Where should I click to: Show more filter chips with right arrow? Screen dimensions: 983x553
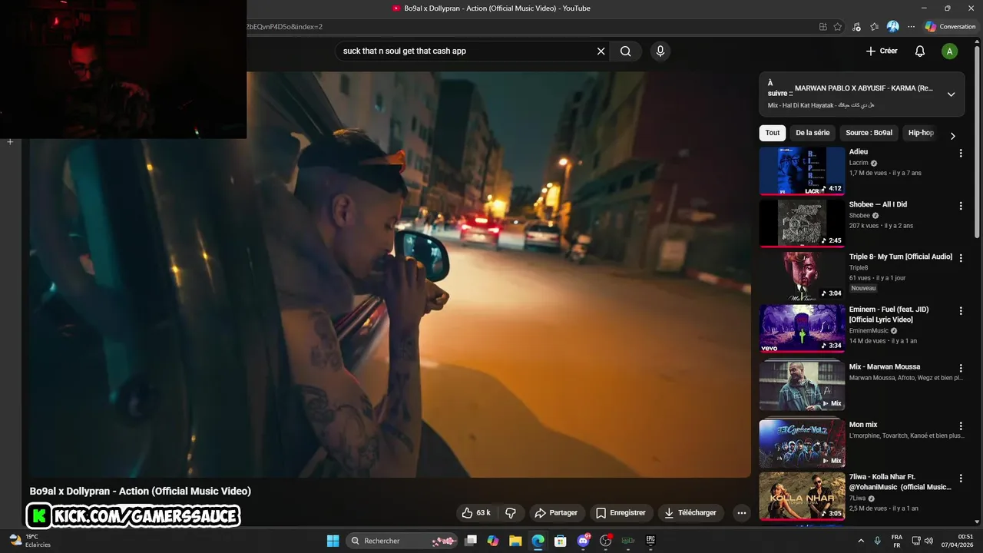click(x=953, y=136)
